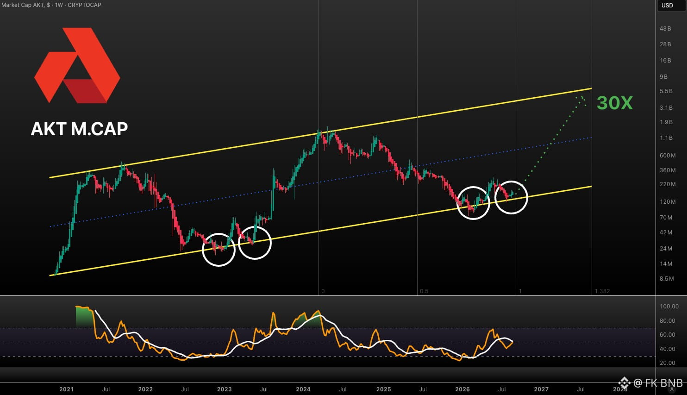Click the 24M price axis label

coord(666,249)
